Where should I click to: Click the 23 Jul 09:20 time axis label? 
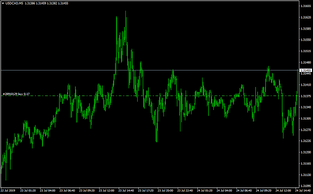(87, 190)
